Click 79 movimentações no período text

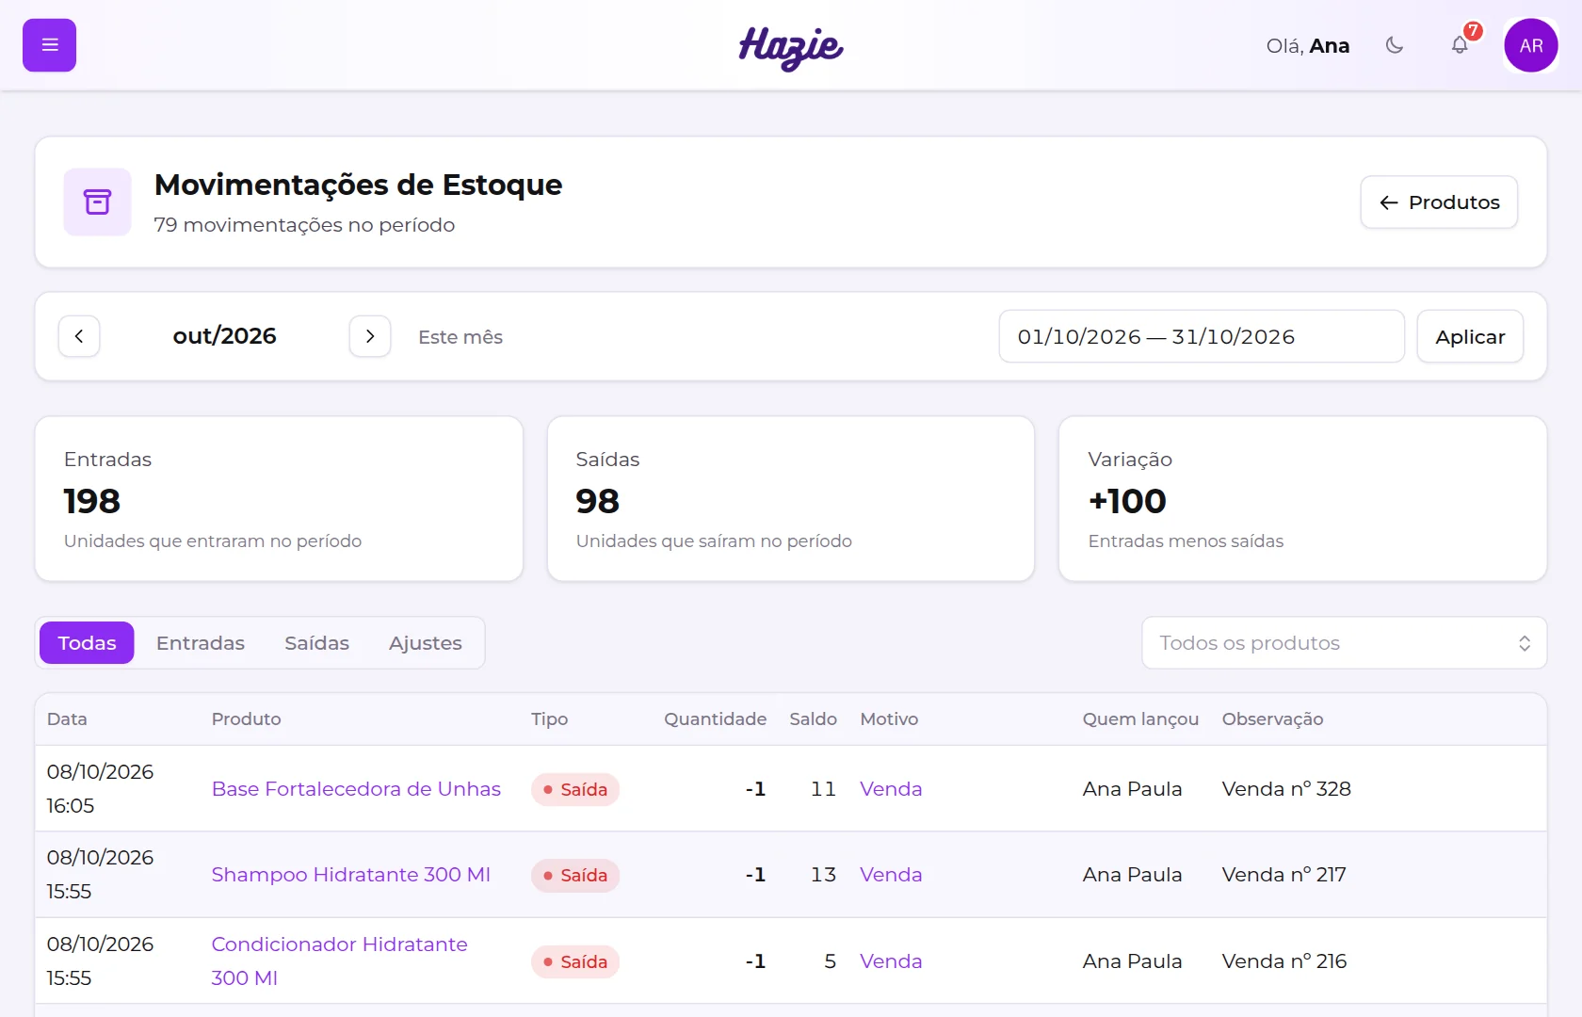tap(305, 225)
